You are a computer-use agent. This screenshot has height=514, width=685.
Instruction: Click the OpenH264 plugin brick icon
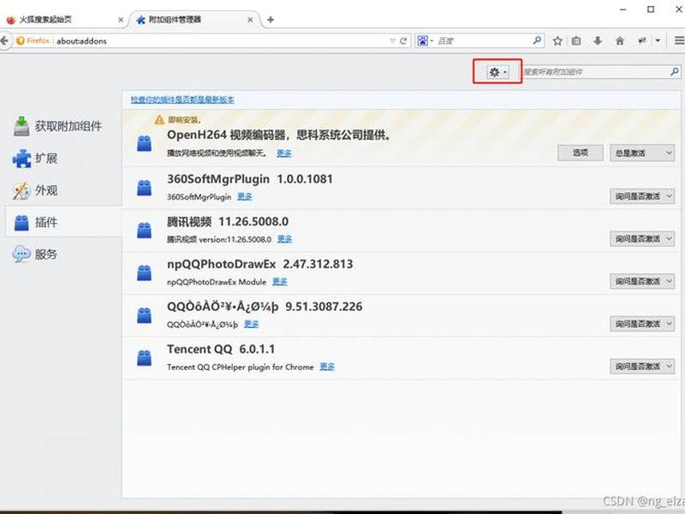click(x=144, y=144)
